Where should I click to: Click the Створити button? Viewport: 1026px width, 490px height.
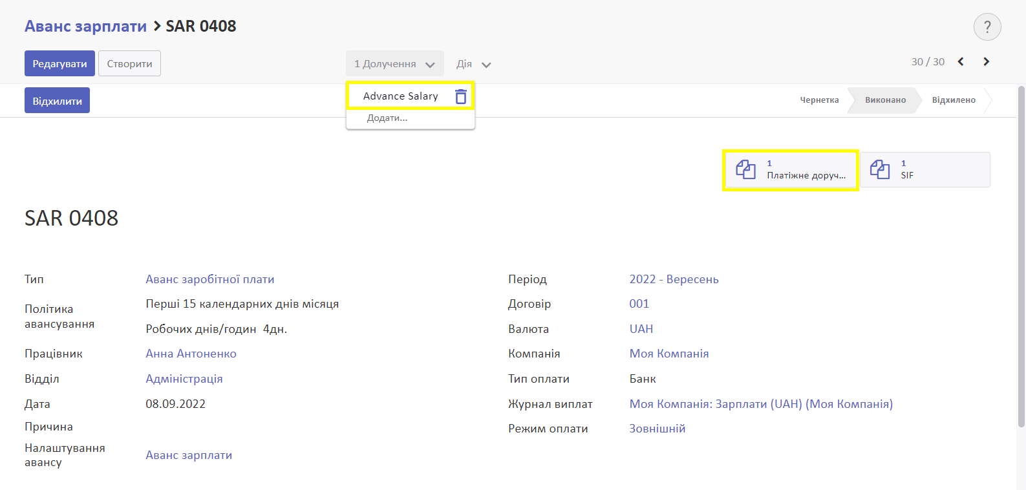pos(129,63)
